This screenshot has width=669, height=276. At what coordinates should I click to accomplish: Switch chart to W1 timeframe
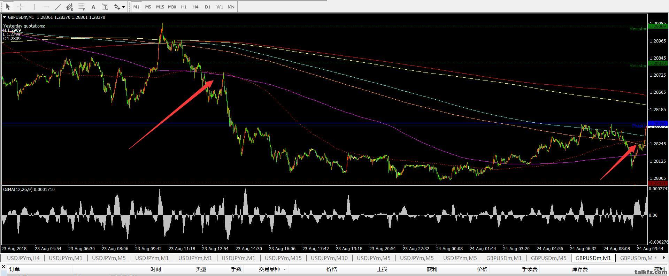coord(220,7)
